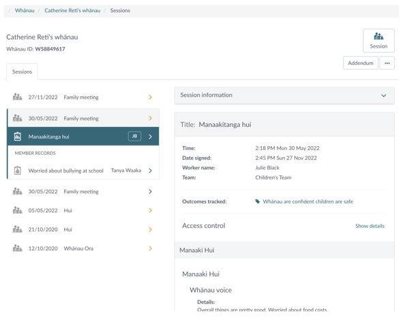The width and height of the screenshot is (403, 318).
Task: Open the three-dots more options menu
Action: point(387,63)
